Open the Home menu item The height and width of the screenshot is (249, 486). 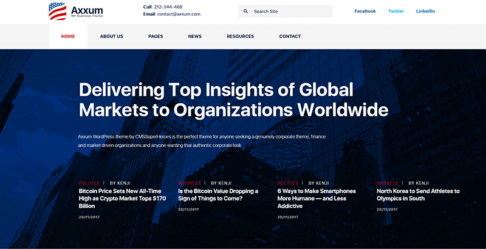[68, 36]
